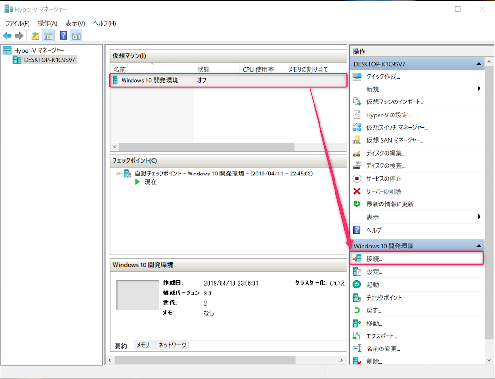
Task: Click クイック作成... action
Action: coord(383,77)
